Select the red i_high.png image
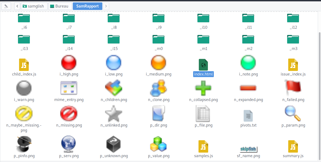321x162 pixels. [x=69, y=63]
